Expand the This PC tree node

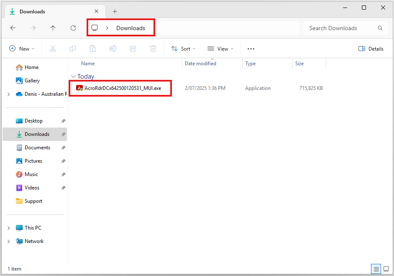click(9, 228)
